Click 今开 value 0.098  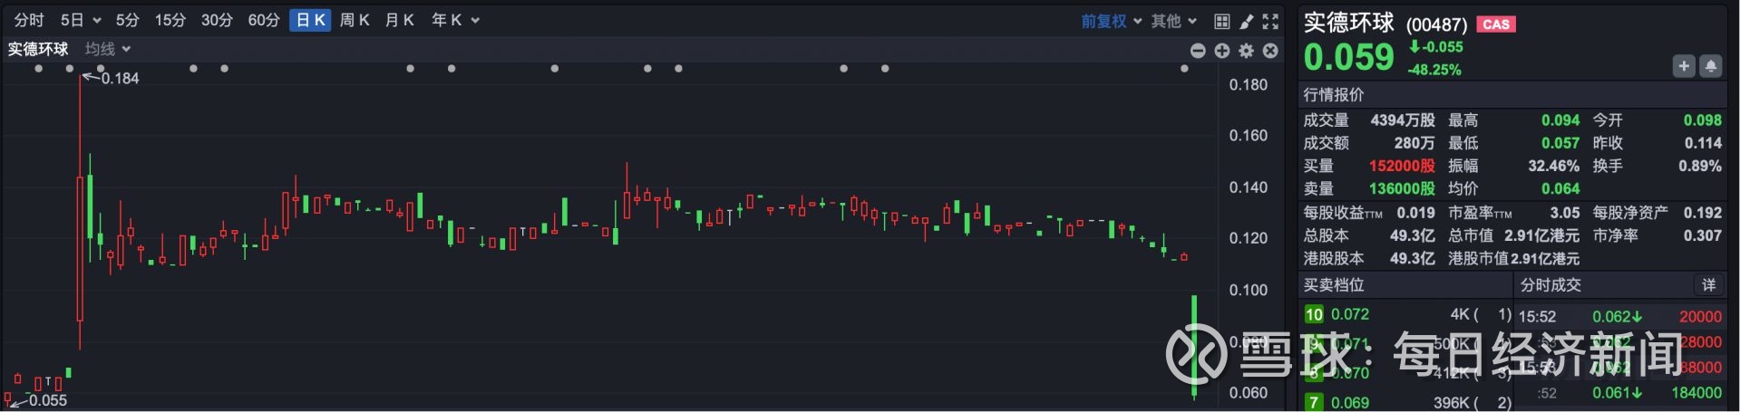(x=1703, y=120)
